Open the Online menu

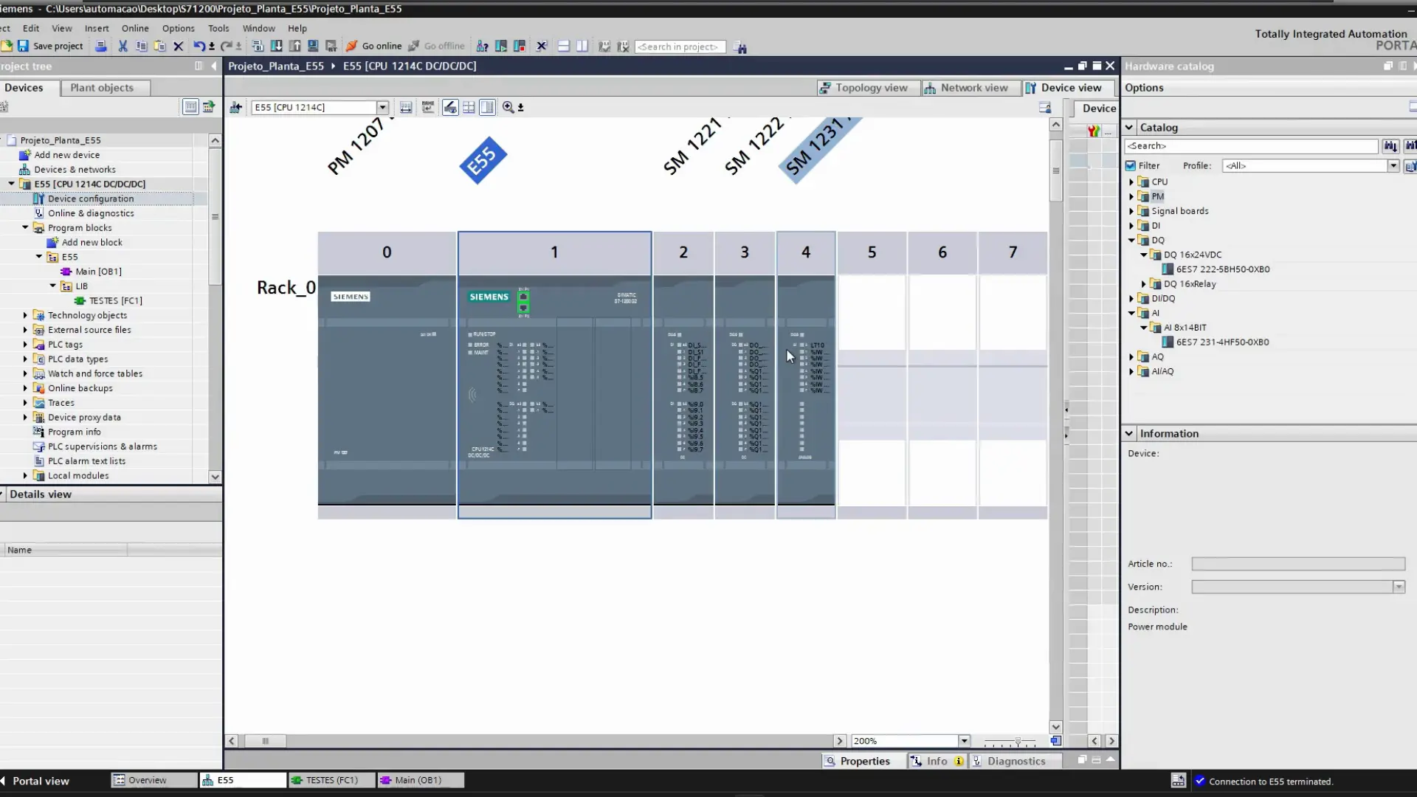point(135,28)
